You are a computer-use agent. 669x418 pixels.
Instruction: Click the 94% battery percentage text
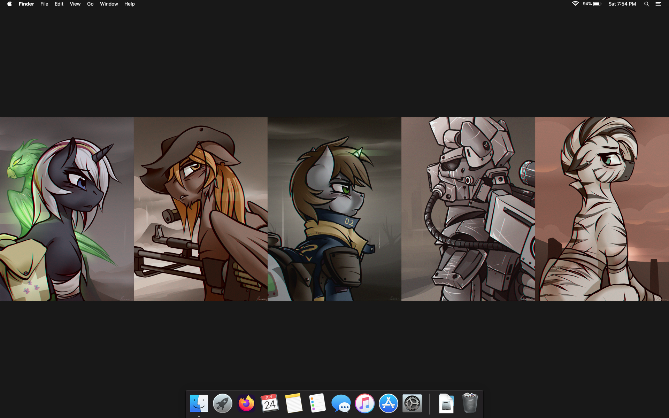pyautogui.click(x=587, y=4)
